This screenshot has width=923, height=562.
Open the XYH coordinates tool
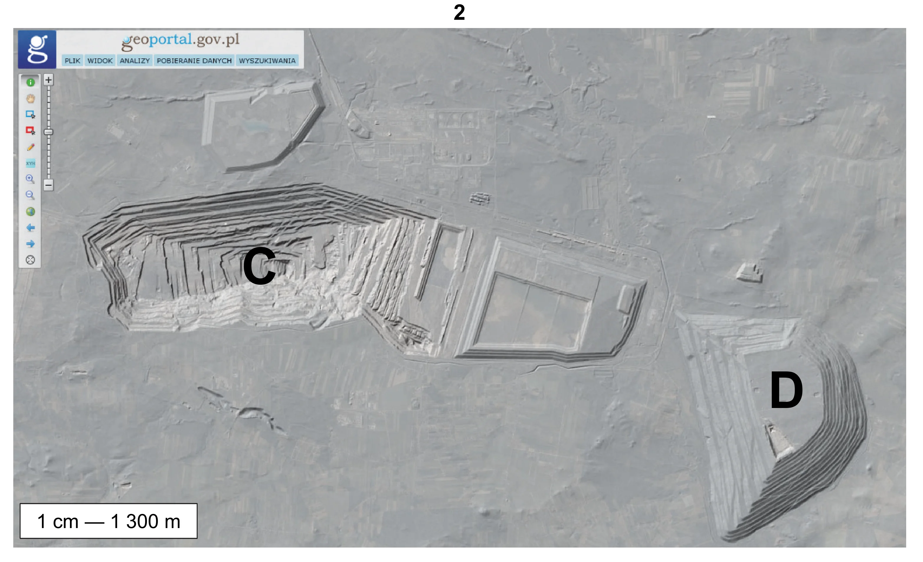[31, 163]
